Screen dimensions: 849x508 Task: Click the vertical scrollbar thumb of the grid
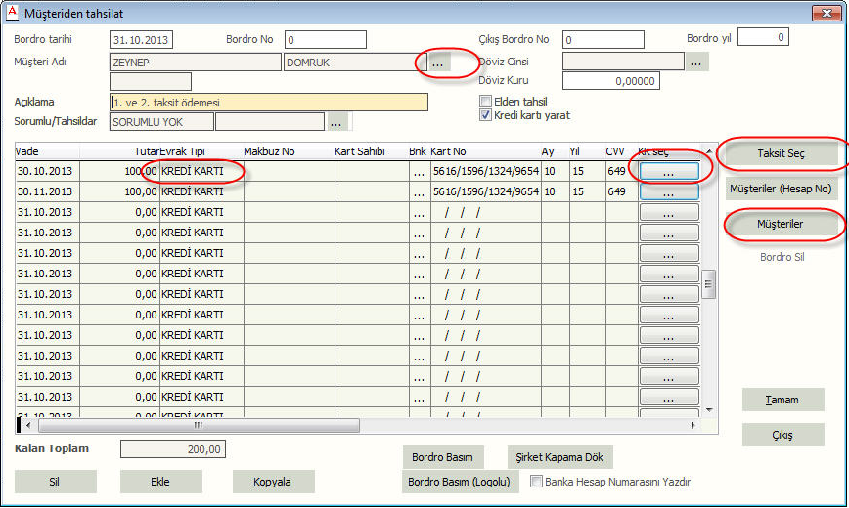[x=709, y=281]
